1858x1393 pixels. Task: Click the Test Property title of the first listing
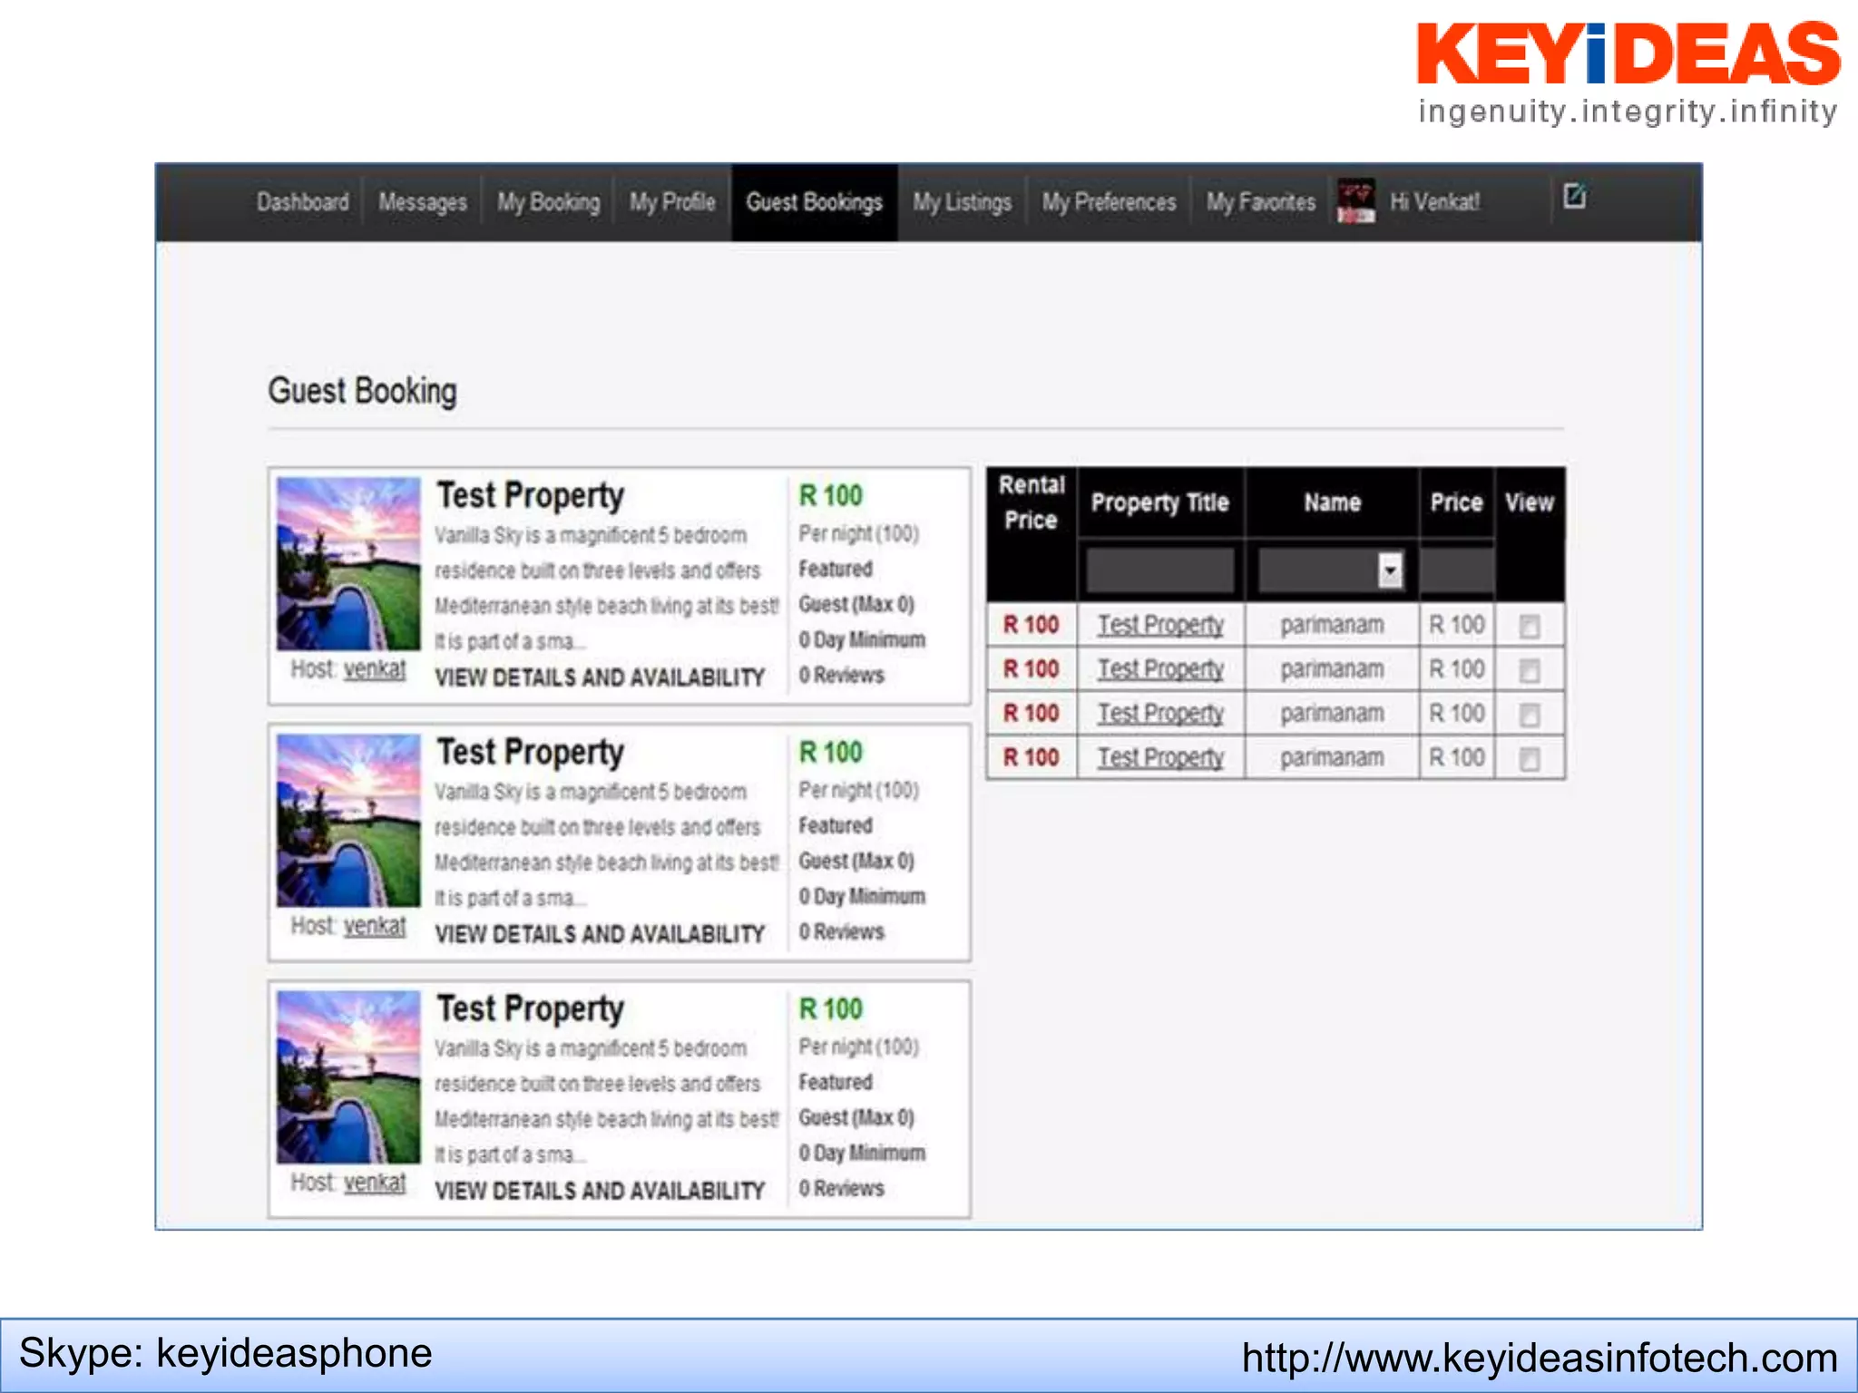pyautogui.click(x=530, y=496)
